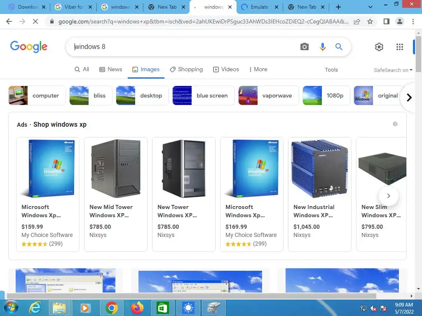
Task: Filter by vaporwave chip
Action: (268, 95)
